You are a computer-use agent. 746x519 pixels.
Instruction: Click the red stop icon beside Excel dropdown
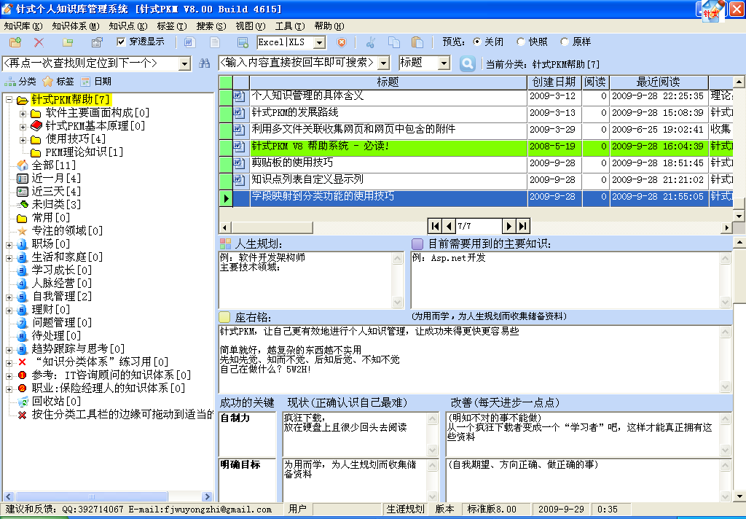coord(341,42)
